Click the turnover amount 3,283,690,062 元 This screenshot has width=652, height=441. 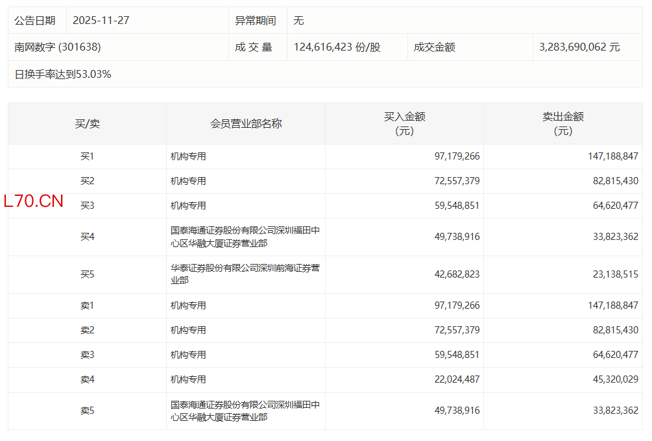click(579, 47)
